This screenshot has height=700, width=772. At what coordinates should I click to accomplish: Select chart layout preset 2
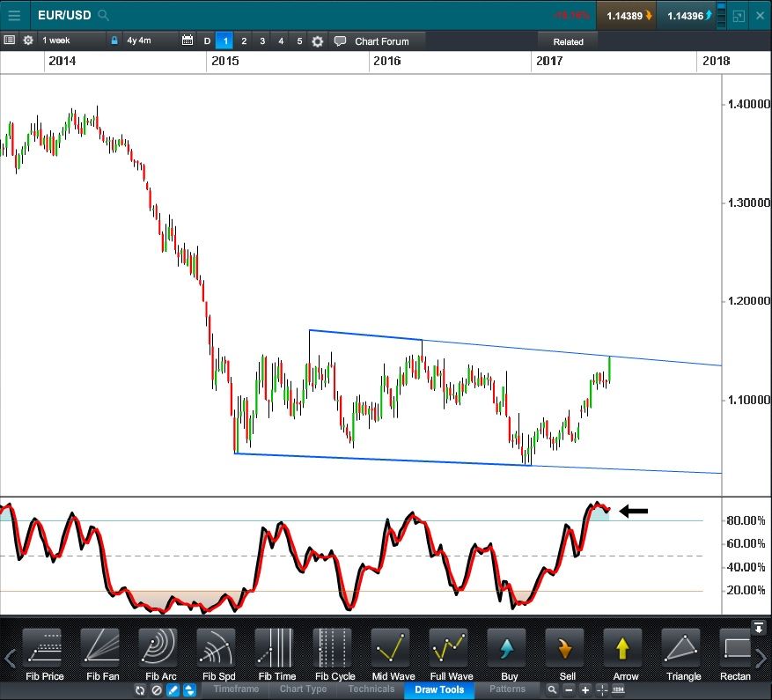[244, 41]
